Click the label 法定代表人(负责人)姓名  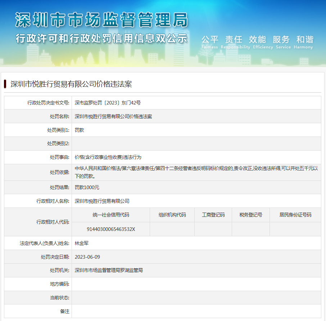[x=45, y=243]
